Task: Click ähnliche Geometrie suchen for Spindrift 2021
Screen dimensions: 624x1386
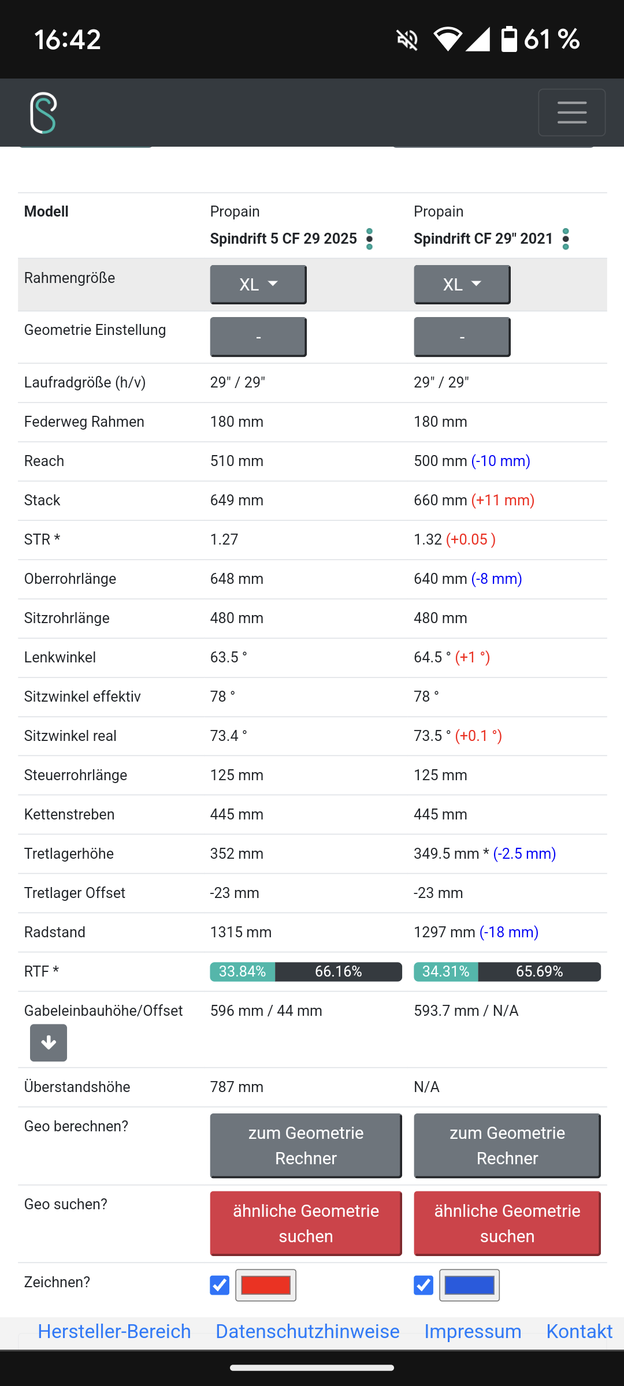Action: [507, 1223]
